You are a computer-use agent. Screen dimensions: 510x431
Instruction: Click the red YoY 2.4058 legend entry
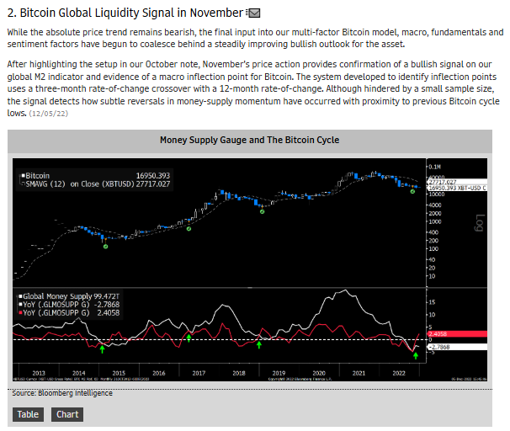(x=69, y=312)
